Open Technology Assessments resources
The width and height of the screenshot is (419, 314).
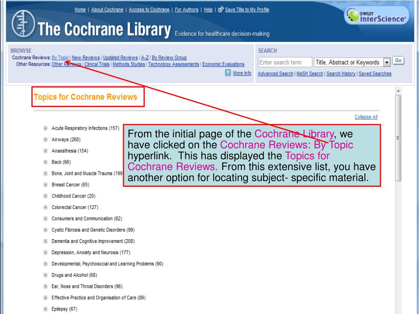point(173,64)
